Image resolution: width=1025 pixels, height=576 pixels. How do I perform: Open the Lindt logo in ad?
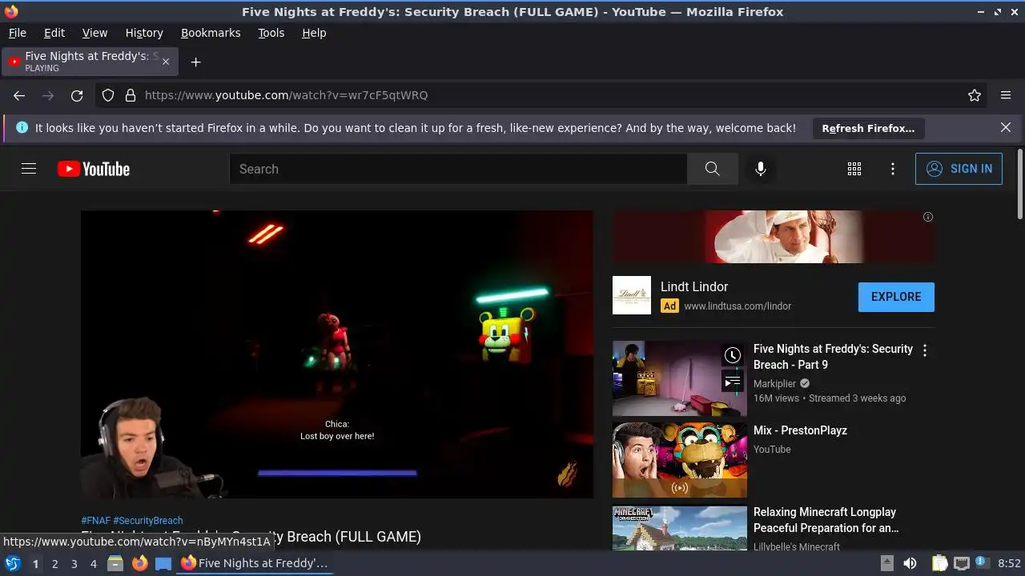coord(632,295)
